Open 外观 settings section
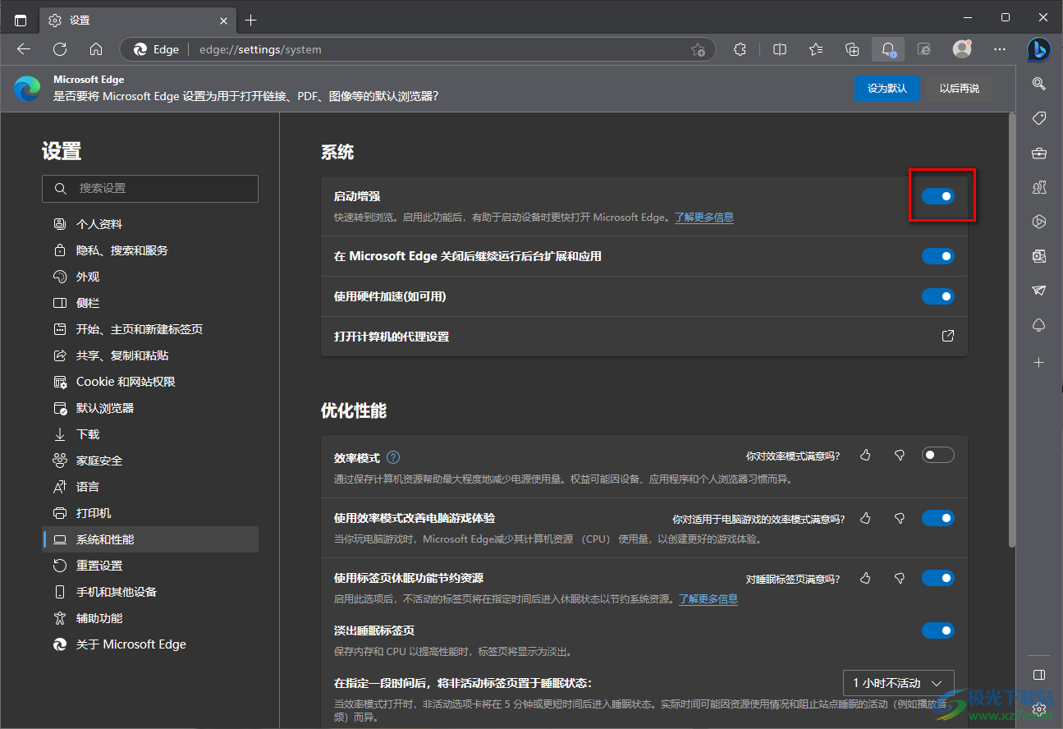 tap(150, 277)
